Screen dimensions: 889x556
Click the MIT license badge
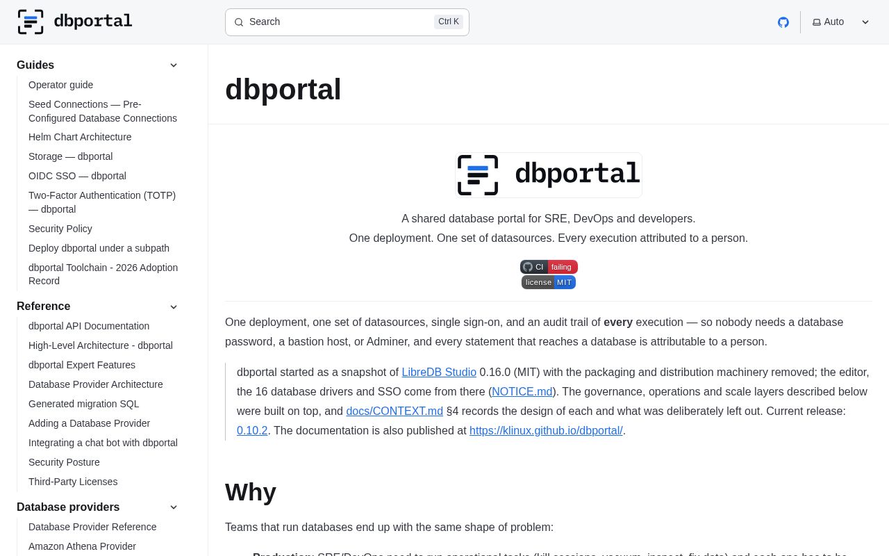tap(549, 282)
